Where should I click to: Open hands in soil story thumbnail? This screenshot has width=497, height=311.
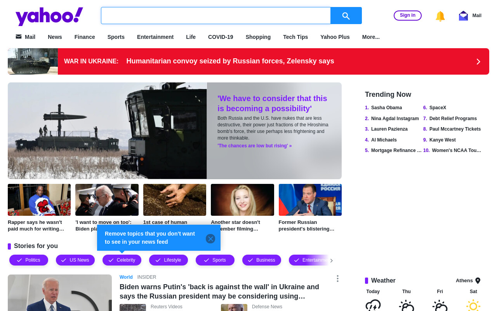click(175, 200)
